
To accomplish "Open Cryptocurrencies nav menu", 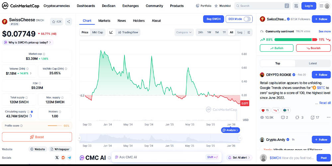I will coord(57,6).
